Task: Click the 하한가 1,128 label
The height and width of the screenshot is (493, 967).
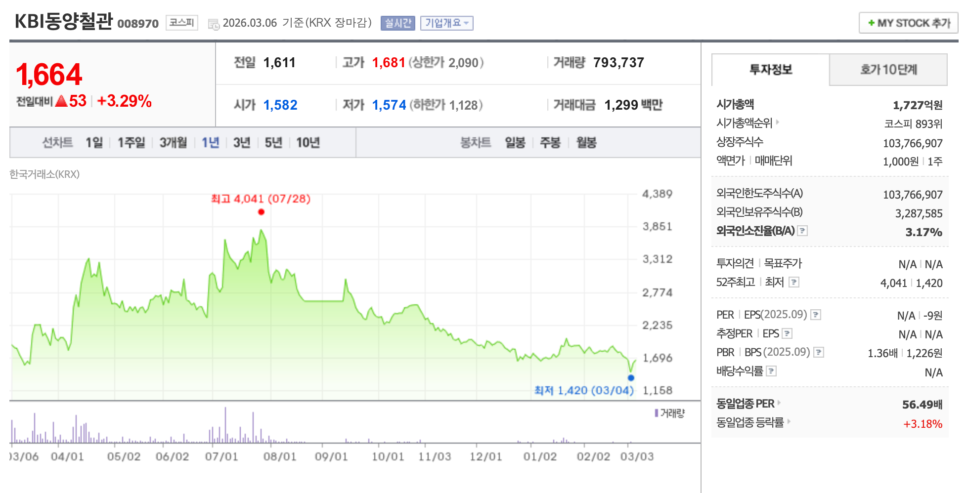Action: pyautogui.click(x=446, y=105)
